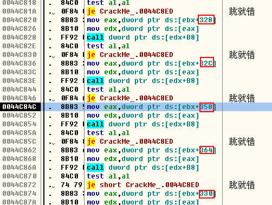272x205 pixels.
Task: Select address 0044C844 in the address column
Action: click(20, 89)
